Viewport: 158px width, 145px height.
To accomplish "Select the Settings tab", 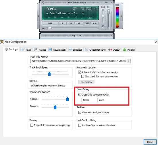I will click(x=11, y=49).
